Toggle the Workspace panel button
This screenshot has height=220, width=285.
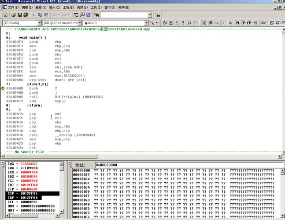(x=76, y=15)
